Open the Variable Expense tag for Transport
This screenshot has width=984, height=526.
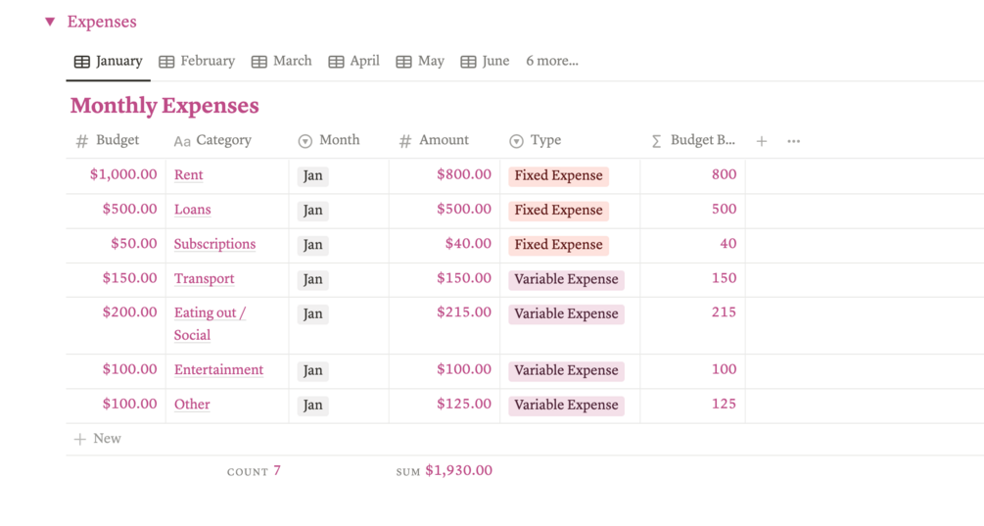click(566, 279)
